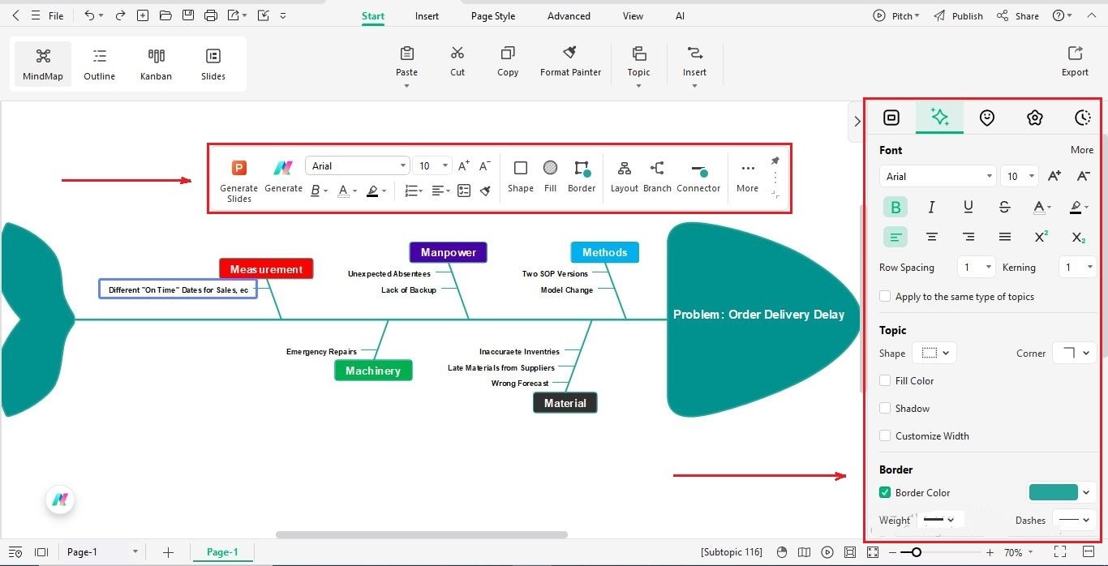1108x566 pixels.
Task: Open the Arial font dropdown in side panel
Action: (937, 176)
